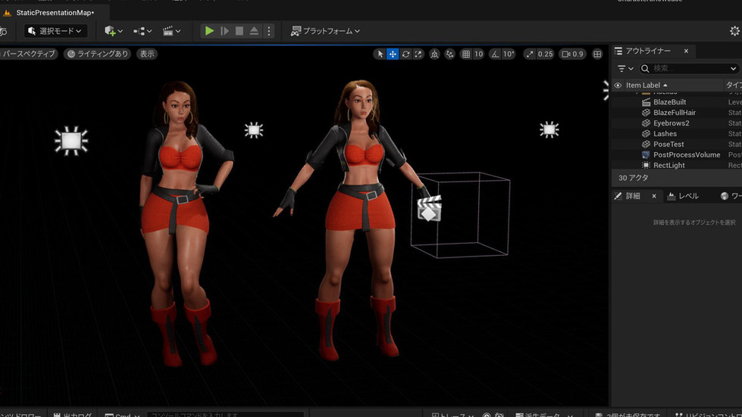Click the Eyebrows2 static mesh icon
The image size is (742, 417).
646,123
